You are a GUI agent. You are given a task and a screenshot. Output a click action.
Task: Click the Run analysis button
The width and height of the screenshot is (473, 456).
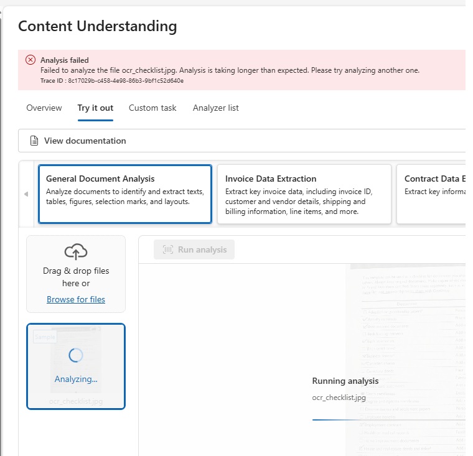coord(194,249)
